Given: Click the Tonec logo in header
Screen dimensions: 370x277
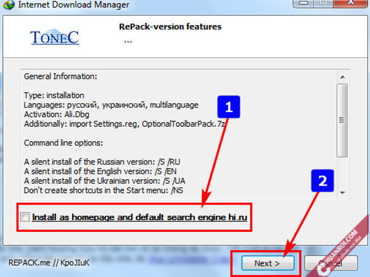Looking at the screenshot, I should pos(55,37).
